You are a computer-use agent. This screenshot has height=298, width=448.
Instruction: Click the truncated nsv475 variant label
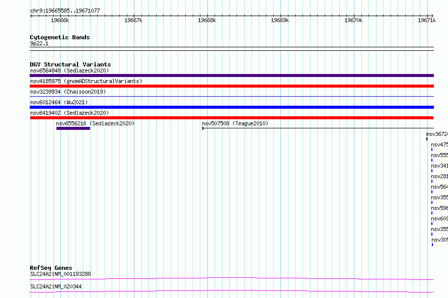click(x=439, y=144)
